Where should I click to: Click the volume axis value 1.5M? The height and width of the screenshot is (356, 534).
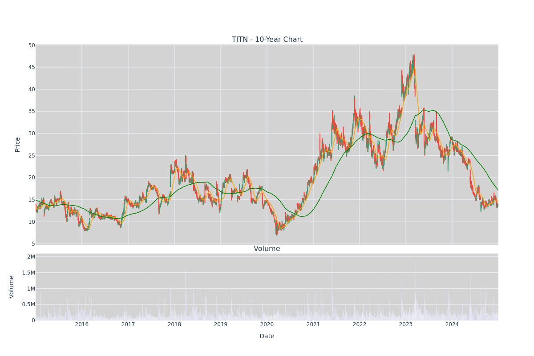point(29,273)
